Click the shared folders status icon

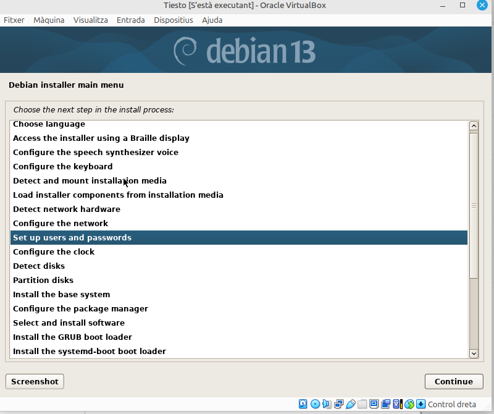[362, 404]
